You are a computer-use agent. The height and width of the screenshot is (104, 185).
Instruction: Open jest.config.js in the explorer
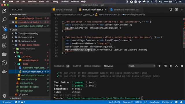[26, 83]
